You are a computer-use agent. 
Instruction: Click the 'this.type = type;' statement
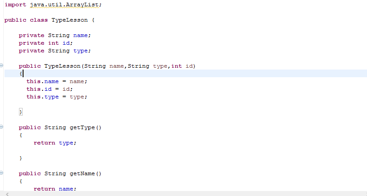click(57, 97)
